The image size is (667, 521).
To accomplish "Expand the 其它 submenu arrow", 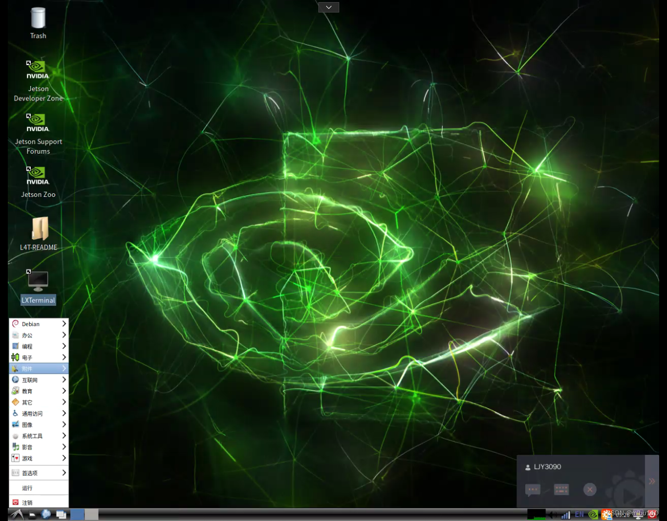I will point(64,402).
